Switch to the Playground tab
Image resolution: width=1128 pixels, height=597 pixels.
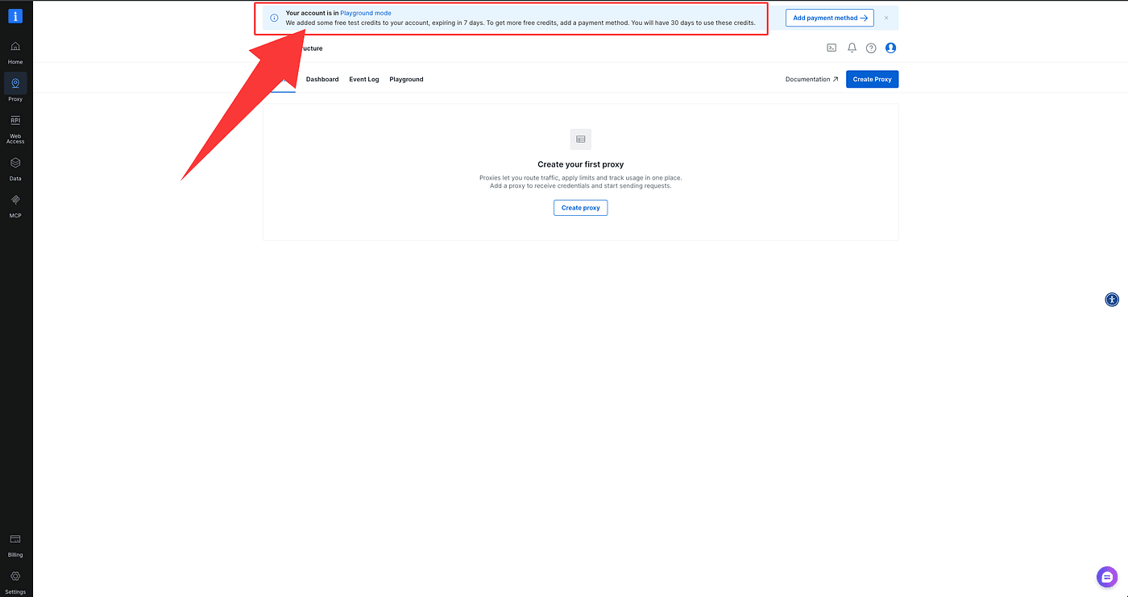coord(406,80)
